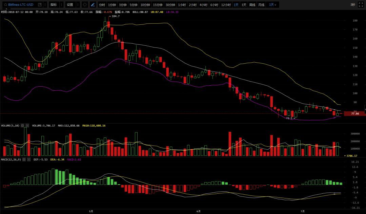Switch to the 3天 timeframe
This screenshot has width=366, height=214.
pos(244,5)
